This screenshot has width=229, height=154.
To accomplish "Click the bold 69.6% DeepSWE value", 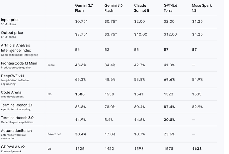I will click(x=169, y=79).
